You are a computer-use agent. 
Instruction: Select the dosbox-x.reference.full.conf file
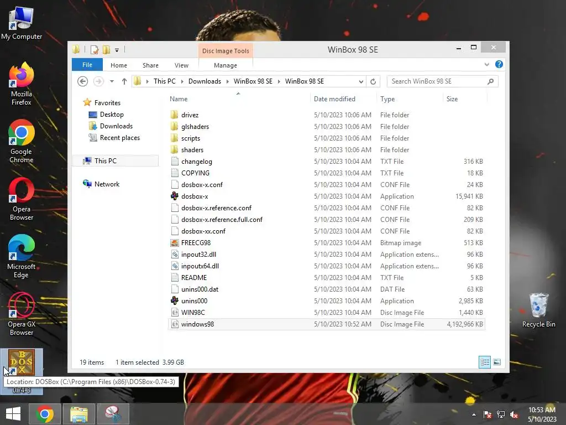(x=327, y=219)
